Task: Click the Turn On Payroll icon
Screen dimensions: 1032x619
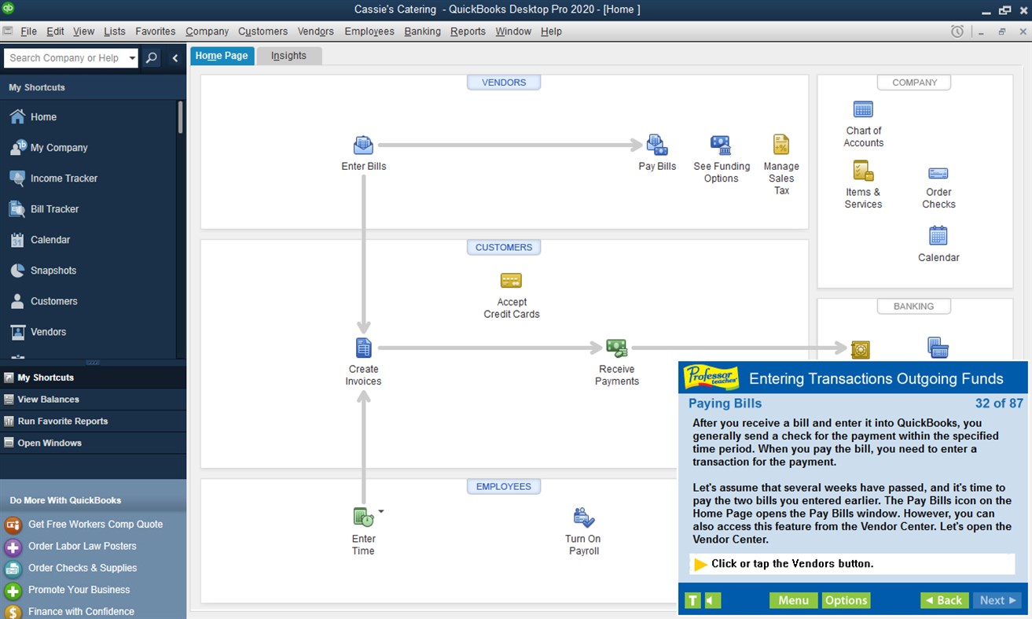Action: (582, 518)
